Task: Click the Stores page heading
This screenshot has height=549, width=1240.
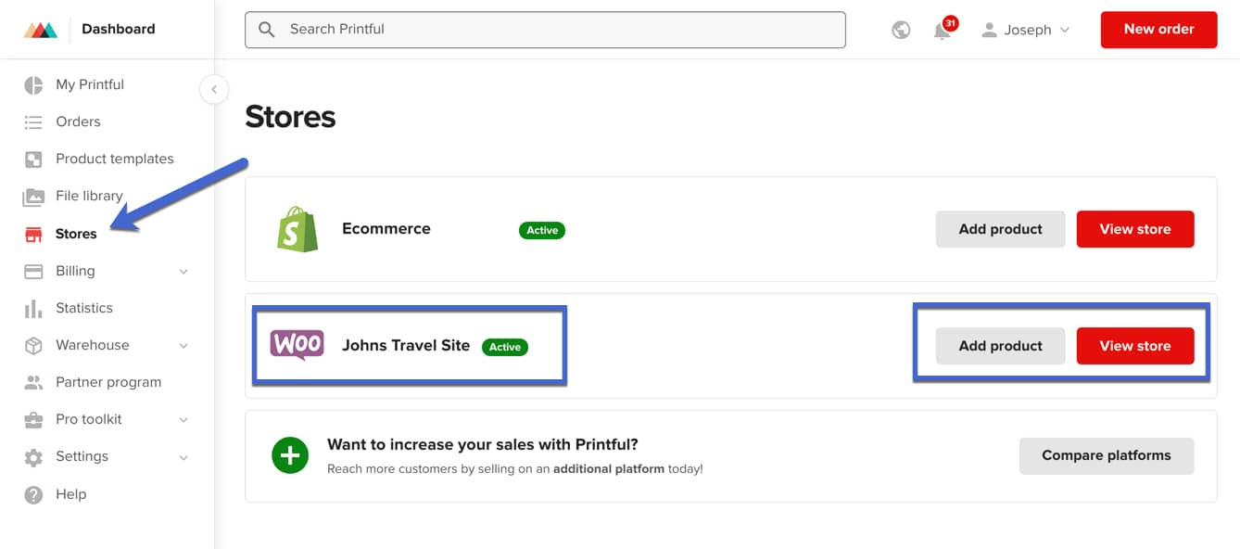Action: pyautogui.click(x=290, y=117)
